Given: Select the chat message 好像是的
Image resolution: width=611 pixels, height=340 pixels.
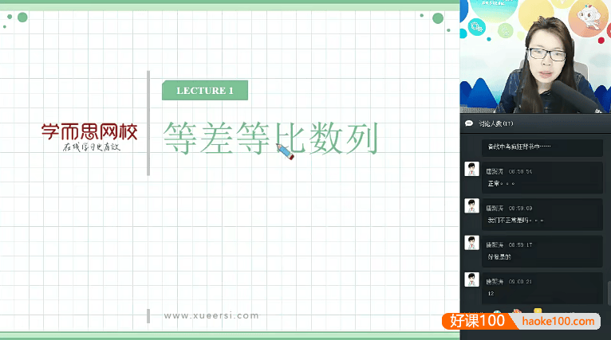Looking at the screenshot, I should point(499,256).
